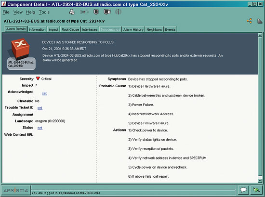Open the Help menu
This screenshot has height=197, width=265.
point(30,12)
